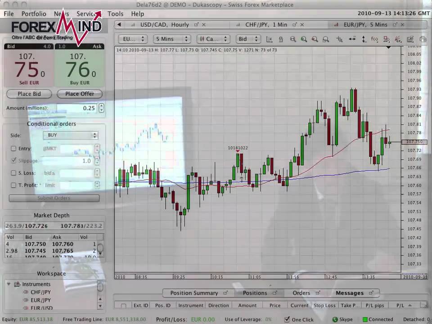Detach the EUR/JPY 5 Mins chart tab
The width and height of the screenshot is (432, 324).
coord(395,24)
